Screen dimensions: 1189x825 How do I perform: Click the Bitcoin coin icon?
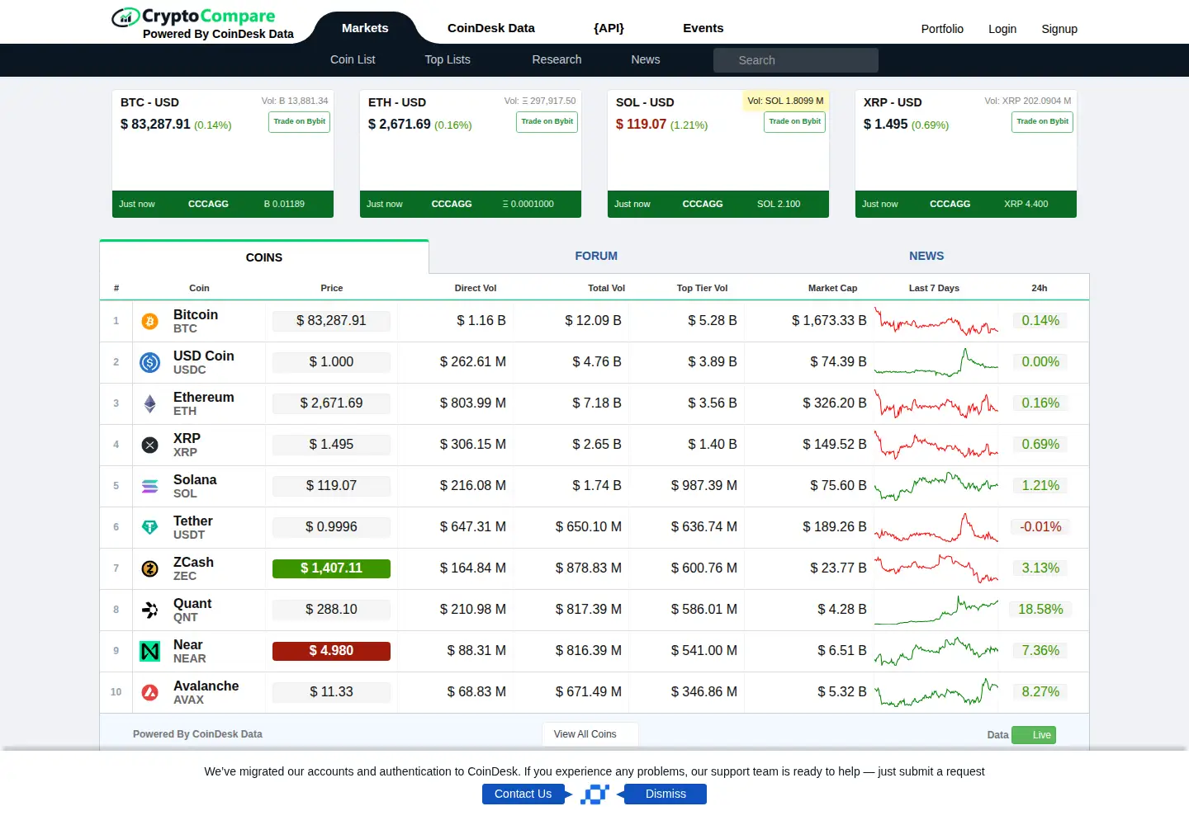pyautogui.click(x=149, y=321)
